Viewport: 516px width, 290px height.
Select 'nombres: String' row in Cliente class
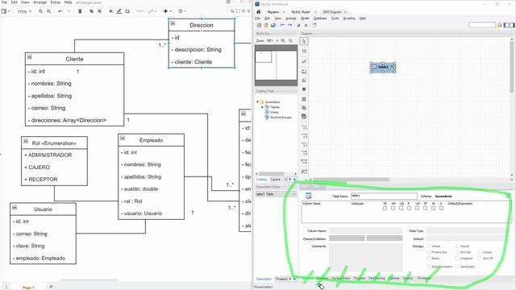tap(74, 84)
